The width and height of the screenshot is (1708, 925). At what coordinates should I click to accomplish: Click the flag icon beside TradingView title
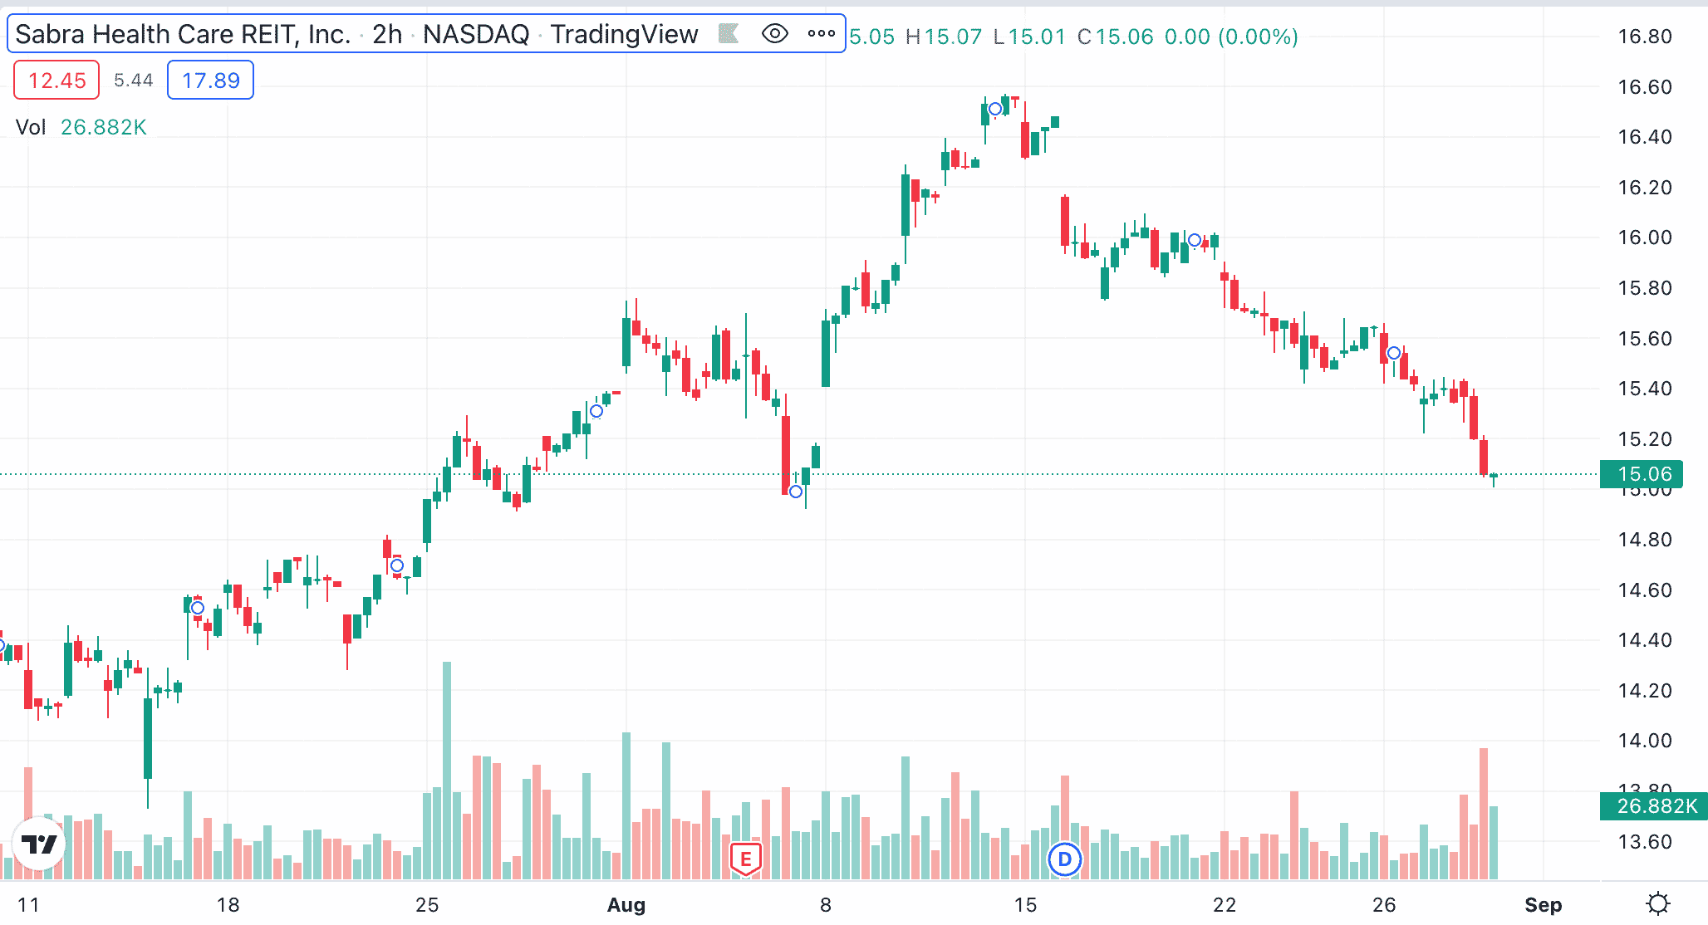coord(729,34)
